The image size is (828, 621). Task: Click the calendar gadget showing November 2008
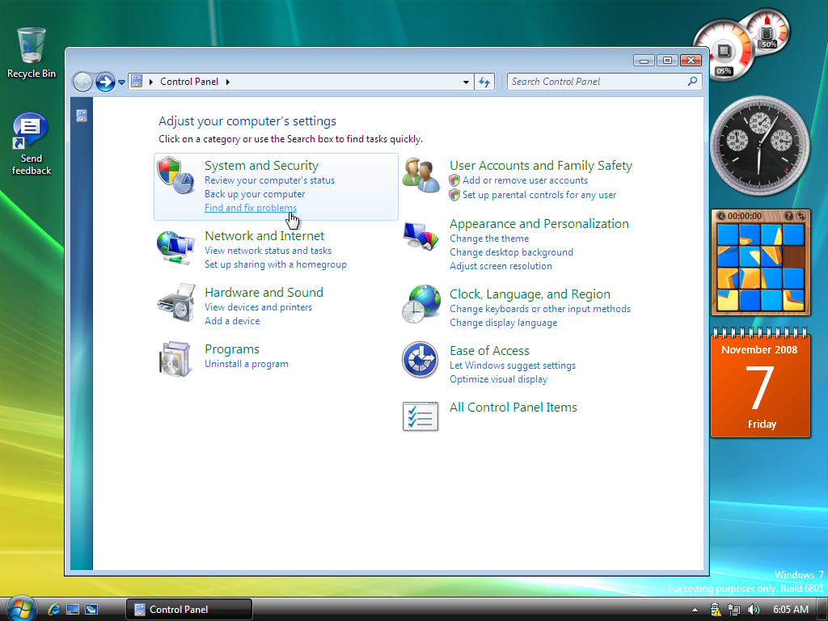click(760, 383)
